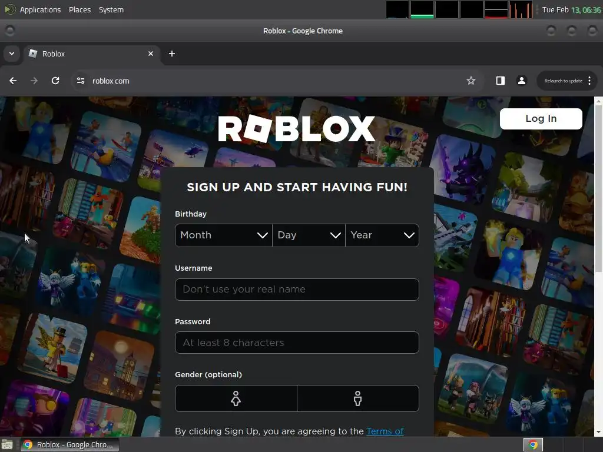This screenshot has height=452, width=603.
Task: Close the Roblox tab
Action: click(x=151, y=54)
